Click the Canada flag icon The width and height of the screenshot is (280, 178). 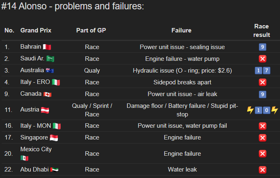47,94
